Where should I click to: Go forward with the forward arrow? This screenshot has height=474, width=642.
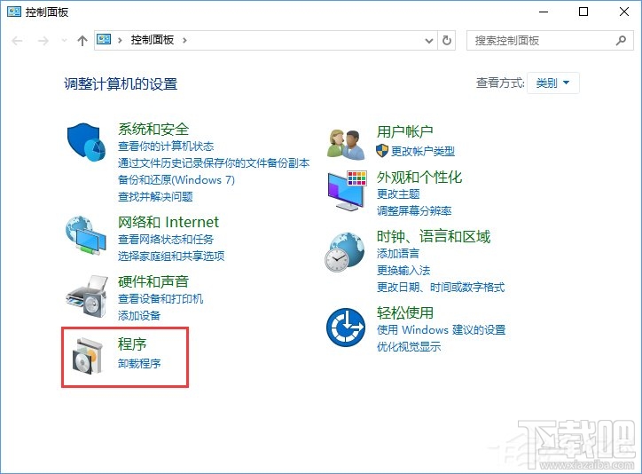[43, 41]
